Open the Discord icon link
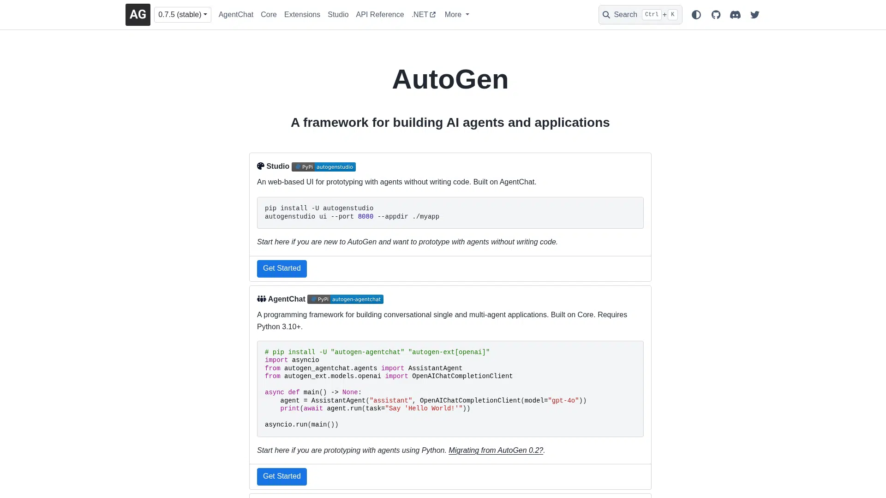 [735, 15]
